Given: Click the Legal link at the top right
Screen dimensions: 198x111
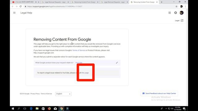Looking at the screenshot, I should [x=177, y=21].
